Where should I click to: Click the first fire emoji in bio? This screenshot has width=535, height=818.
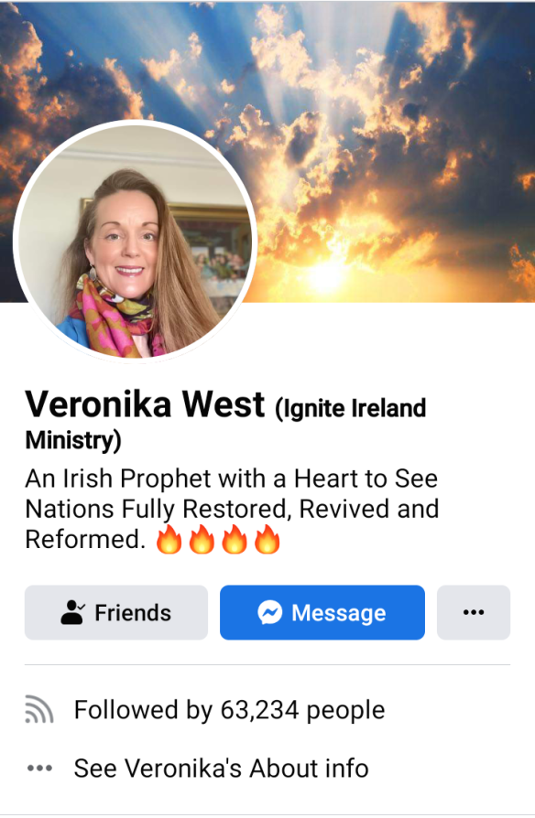click(169, 539)
